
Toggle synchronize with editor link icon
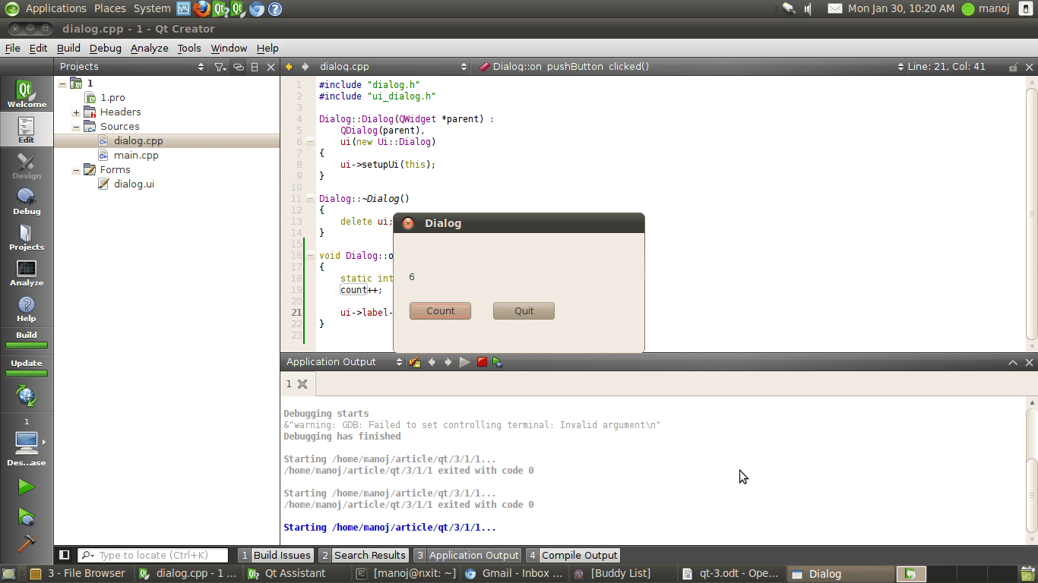238,67
